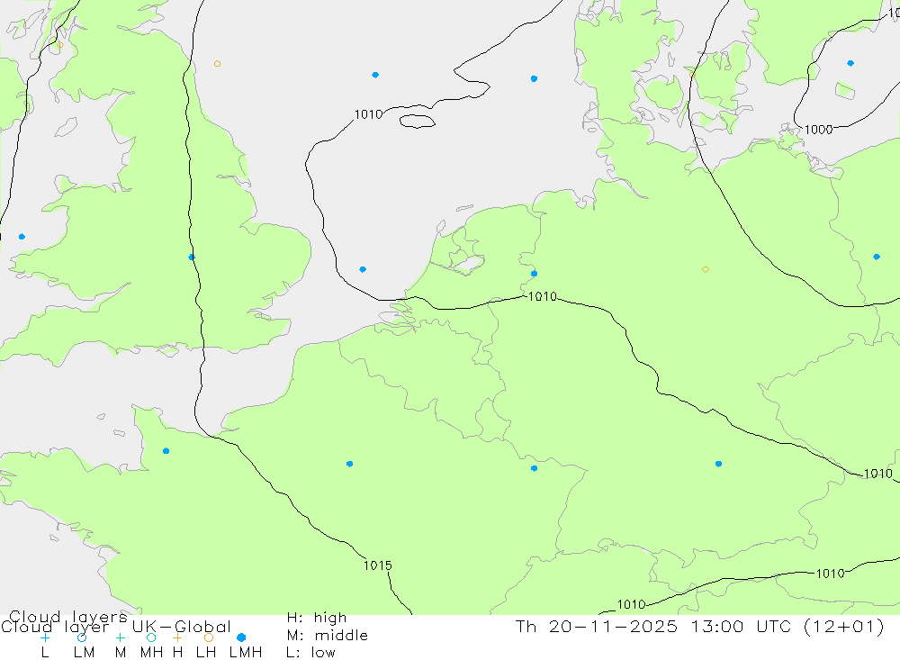Select the orange cloud marker over Denmark's islands
This screenshot has width=900, height=660.
point(692,75)
